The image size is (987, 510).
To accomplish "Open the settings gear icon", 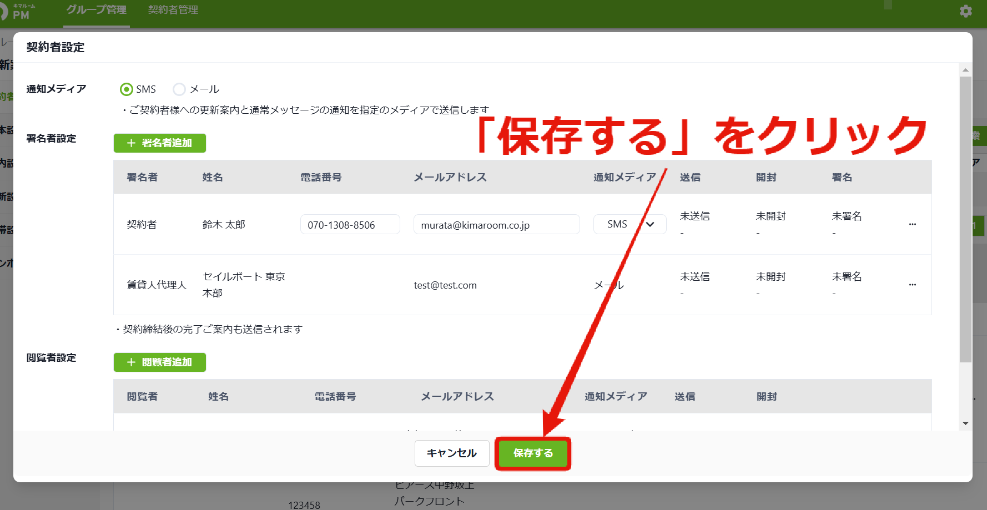I will 966,11.
